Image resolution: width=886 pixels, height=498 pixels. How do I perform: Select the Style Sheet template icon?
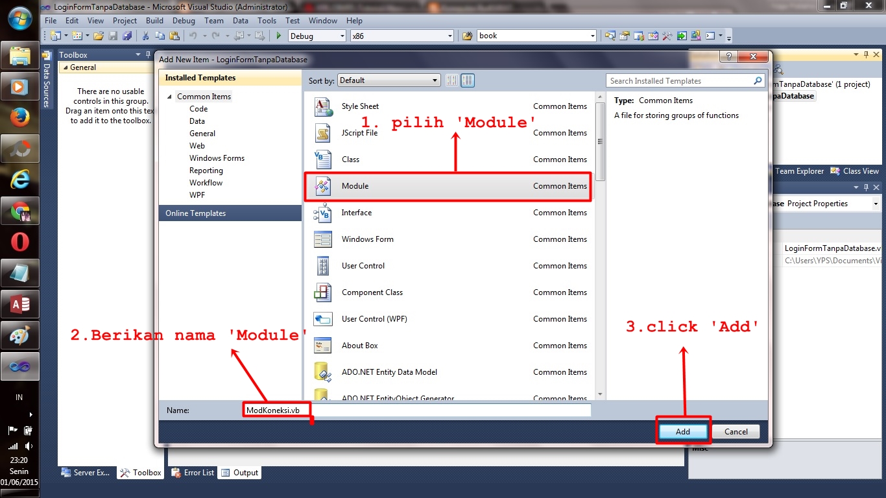point(322,106)
